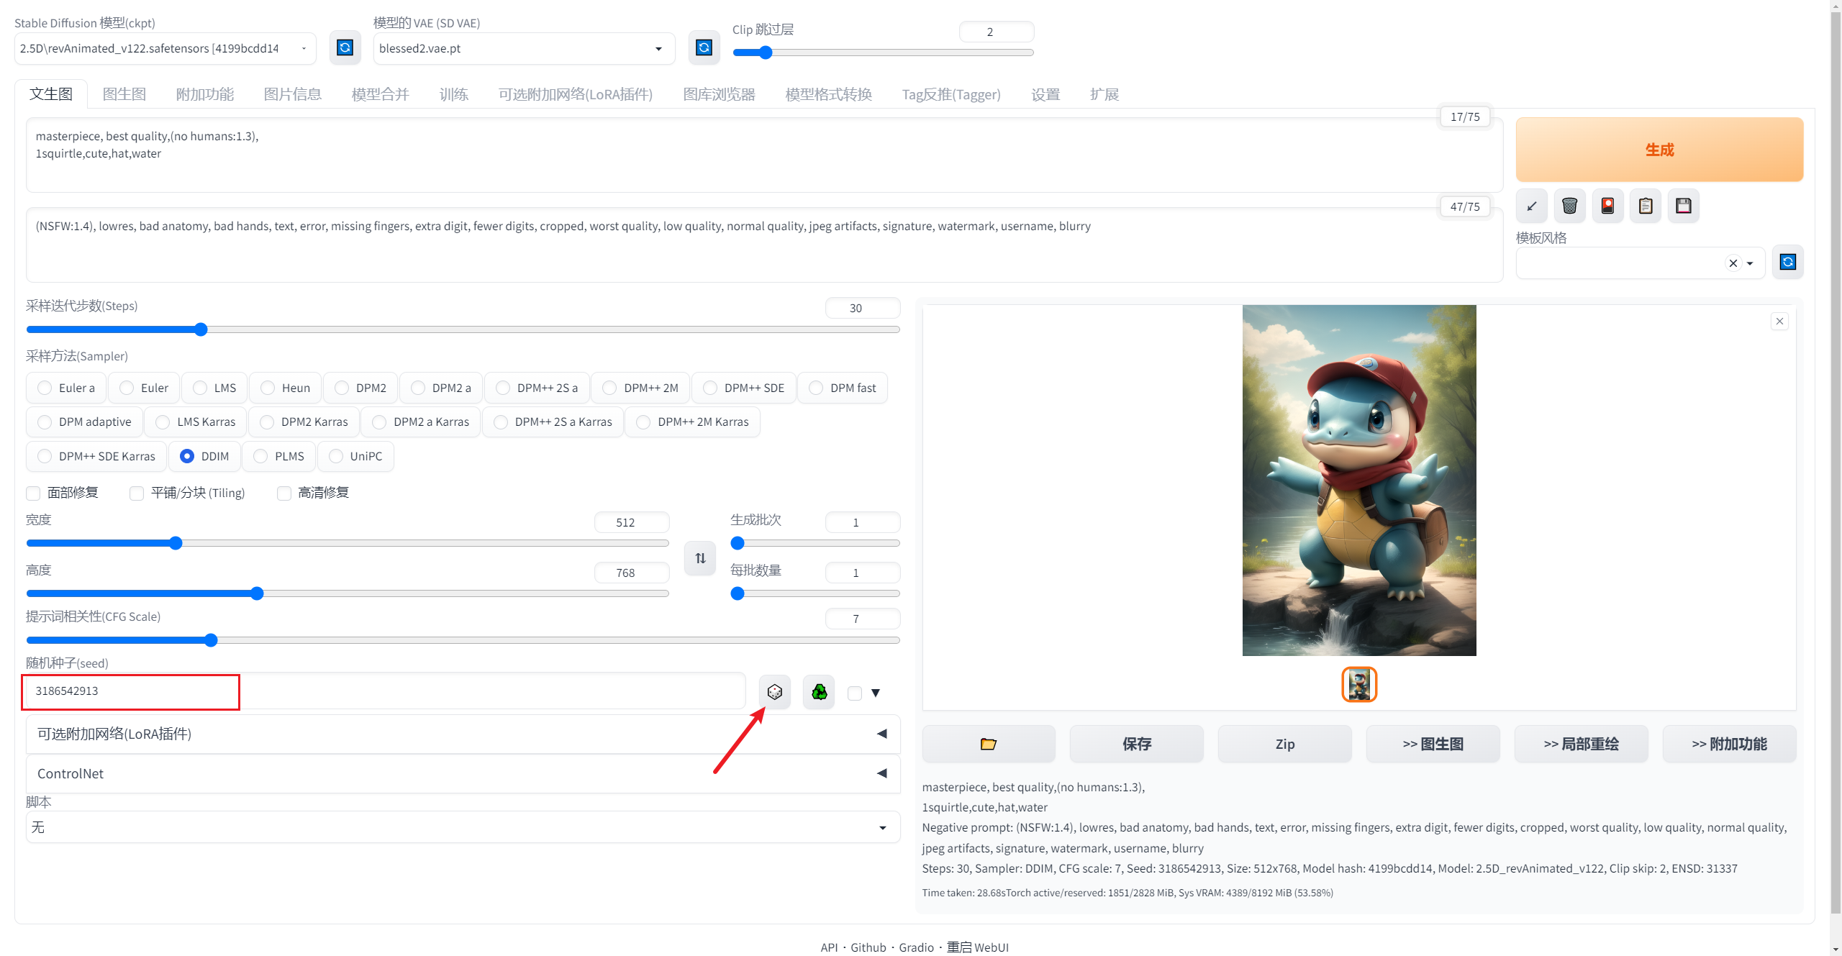Click the refresh VAE list icon
The image size is (1842, 956).
pyautogui.click(x=704, y=48)
